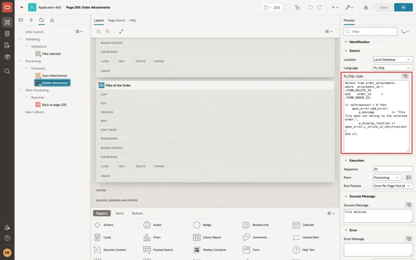
Task: Open the Utilities wrench menu
Action: pyautogui.click(x=349, y=7)
